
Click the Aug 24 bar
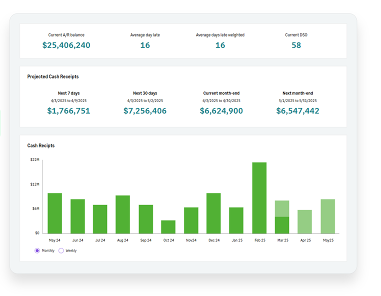tap(123, 214)
